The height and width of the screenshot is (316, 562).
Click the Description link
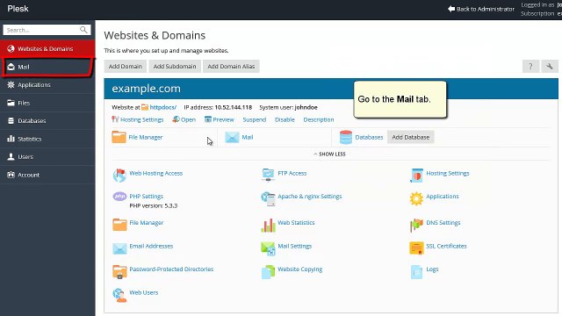point(319,119)
